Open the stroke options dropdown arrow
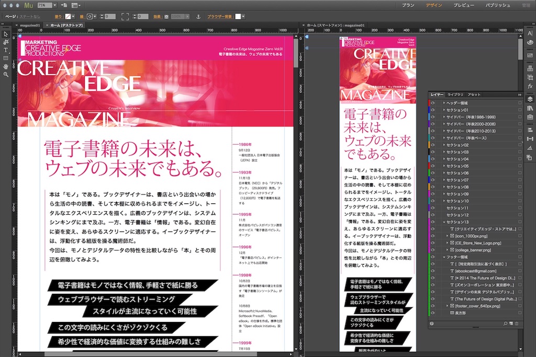The width and height of the screenshot is (536, 357). pyautogui.click(x=95, y=16)
